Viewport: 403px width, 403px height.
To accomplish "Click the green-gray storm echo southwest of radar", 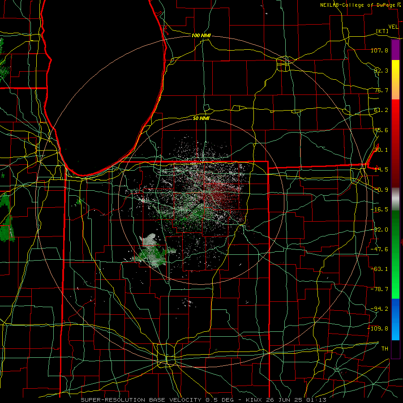I will [x=153, y=251].
